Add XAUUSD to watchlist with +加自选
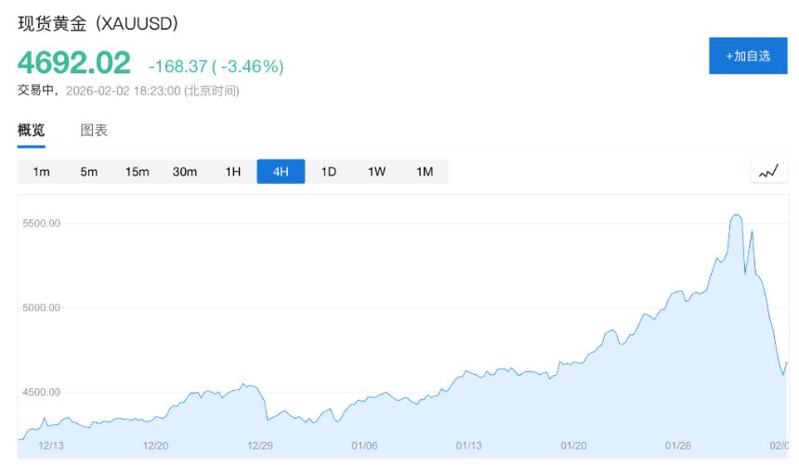Screen dimensions: 799x467 click(x=748, y=56)
